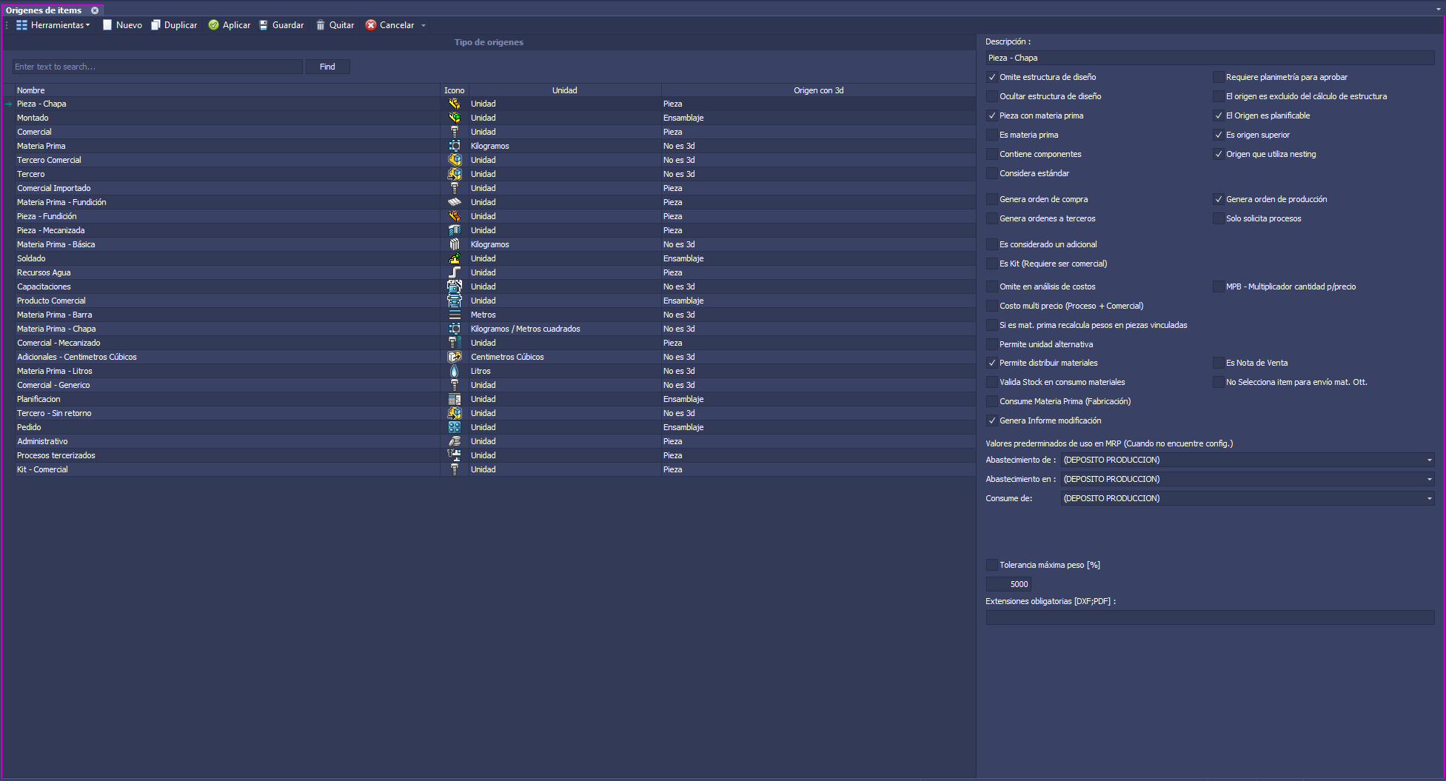Apply changes with the Aplicar button
Screen dimensions: 1446x781
point(230,25)
